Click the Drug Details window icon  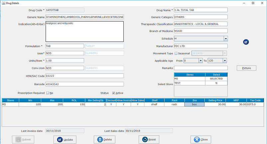click(x=3, y=3)
